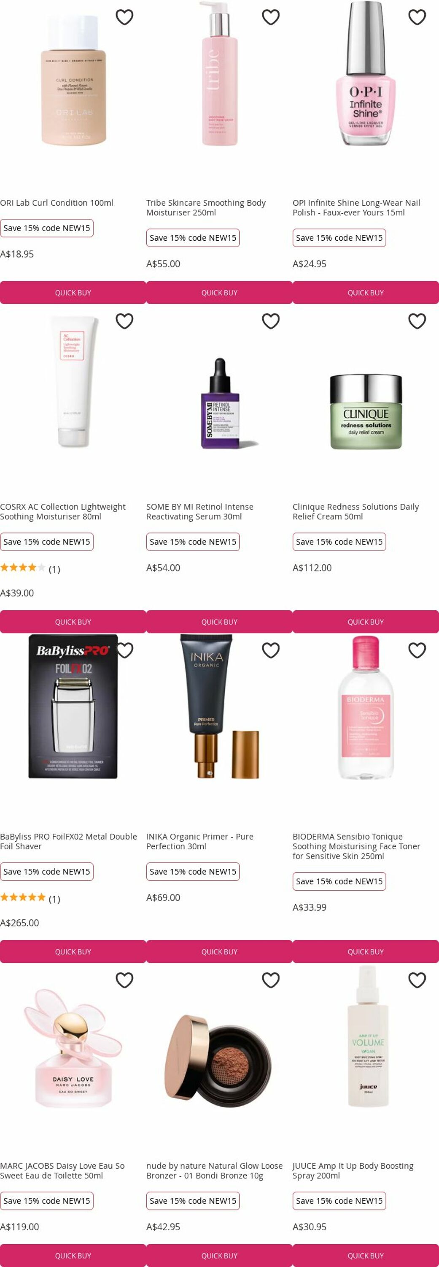
Task: Add nude by nature Bronzer to wishlist
Action: coord(271,980)
